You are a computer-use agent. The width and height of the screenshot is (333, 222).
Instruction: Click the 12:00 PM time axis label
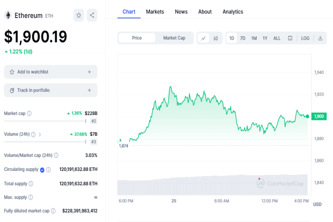point(269,201)
